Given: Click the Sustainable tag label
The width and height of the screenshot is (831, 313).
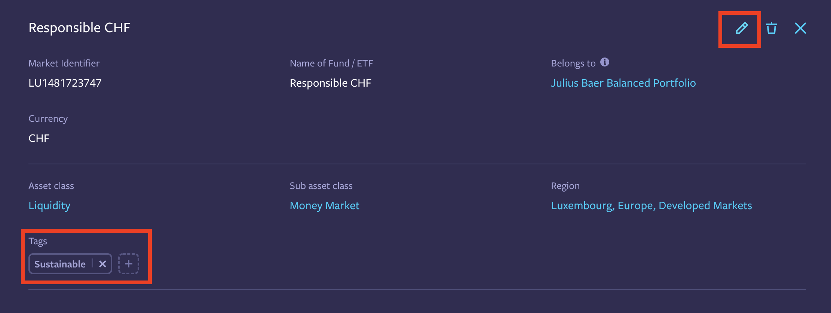Looking at the screenshot, I should [60, 264].
